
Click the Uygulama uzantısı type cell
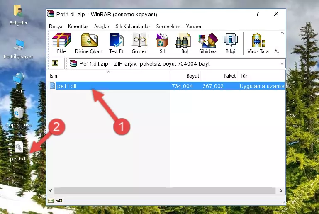(x=262, y=86)
